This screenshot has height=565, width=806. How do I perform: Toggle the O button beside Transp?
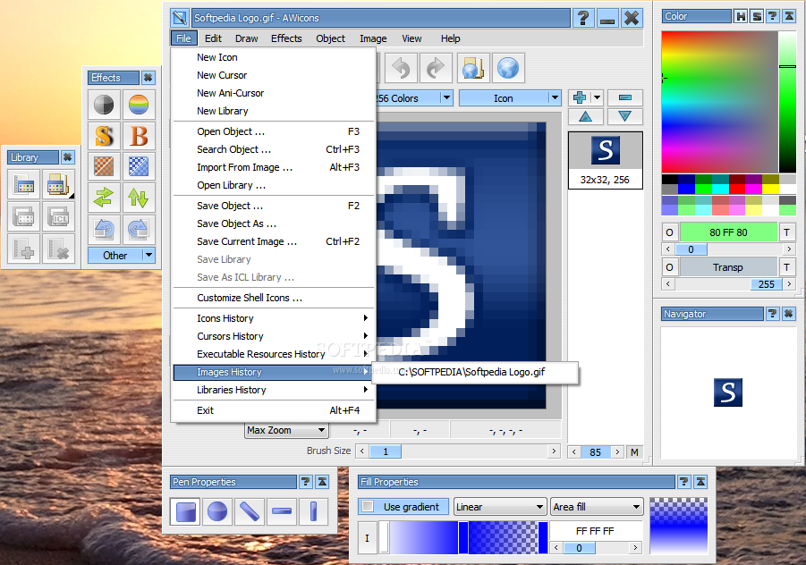pyautogui.click(x=669, y=267)
